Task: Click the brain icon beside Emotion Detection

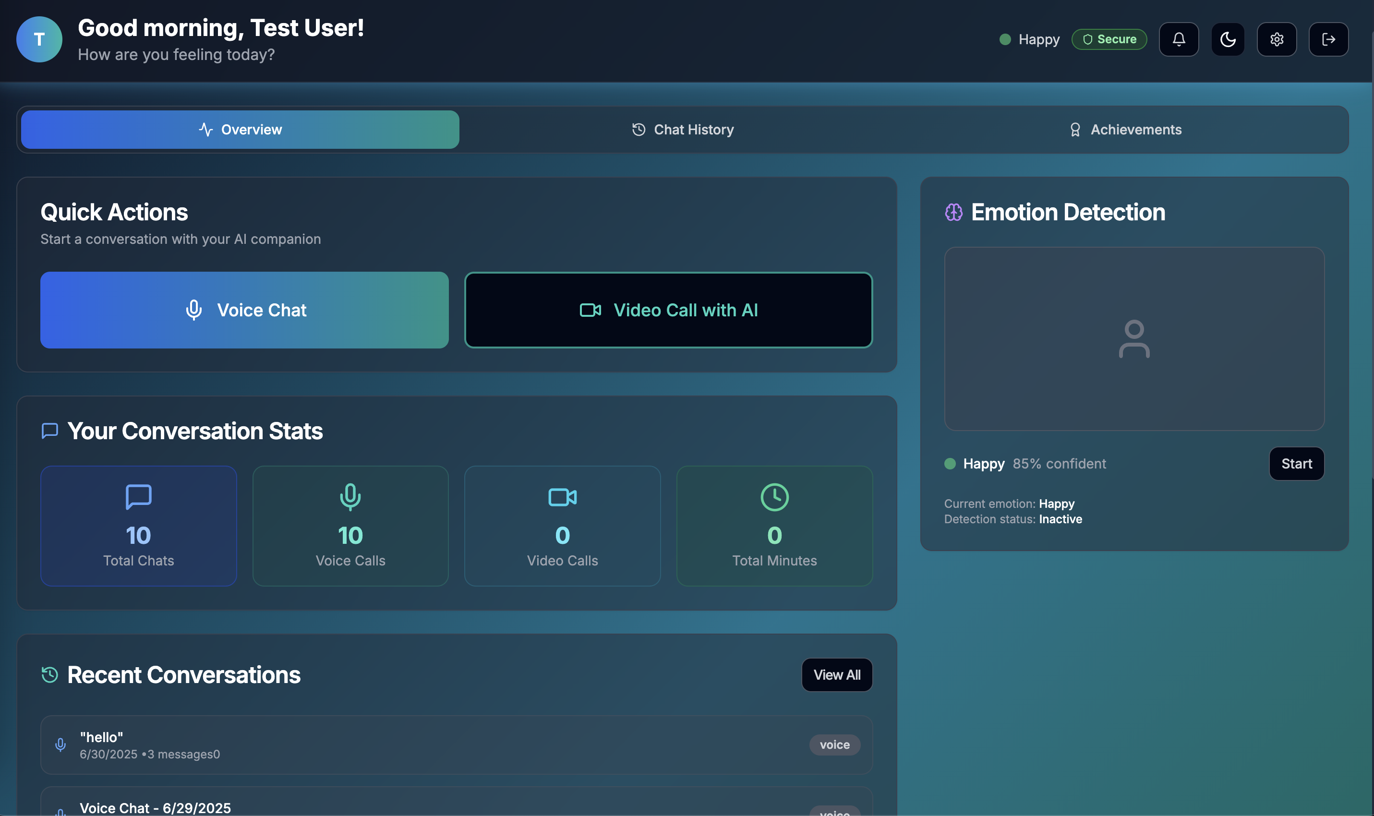Action: (953, 212)
